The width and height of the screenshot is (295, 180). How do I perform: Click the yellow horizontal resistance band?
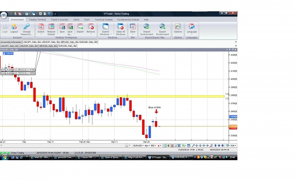tap(112, 97)
